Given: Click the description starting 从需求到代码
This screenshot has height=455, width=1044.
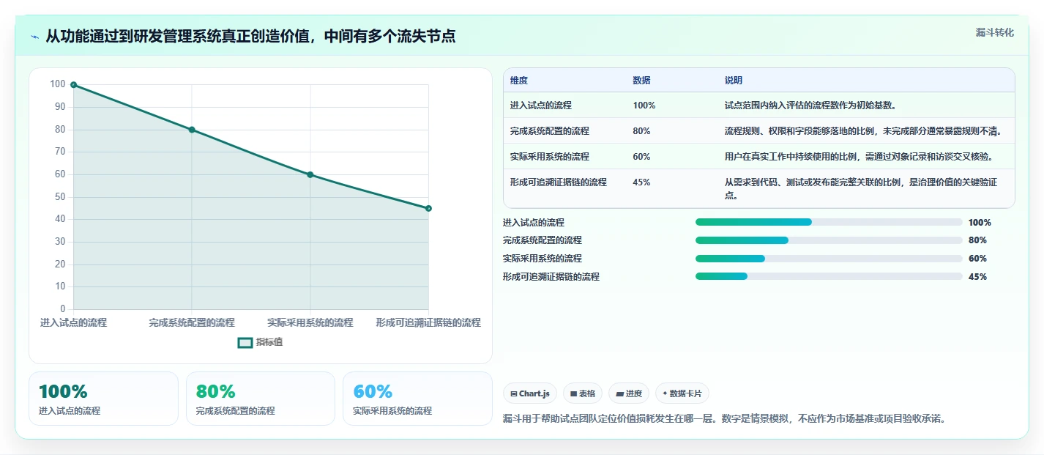Looking at the screenshot, I should 861,189.
